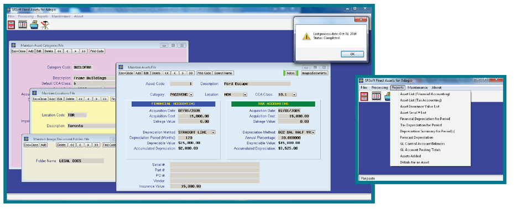
Task: Open the Location MON dropdown arrow
Action: pyautogui.click(x=245, y=94)
